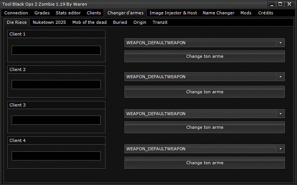Switch to Nuketown 2025 map tab
The image size is (297, 185).
(49, 22)
